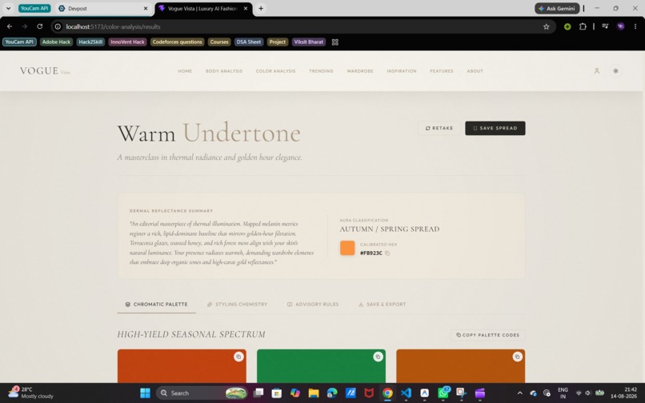This screenshot has height=403, width=645.
Task: Show all bookmarks grid icon
Action: [x=335, y=42]
